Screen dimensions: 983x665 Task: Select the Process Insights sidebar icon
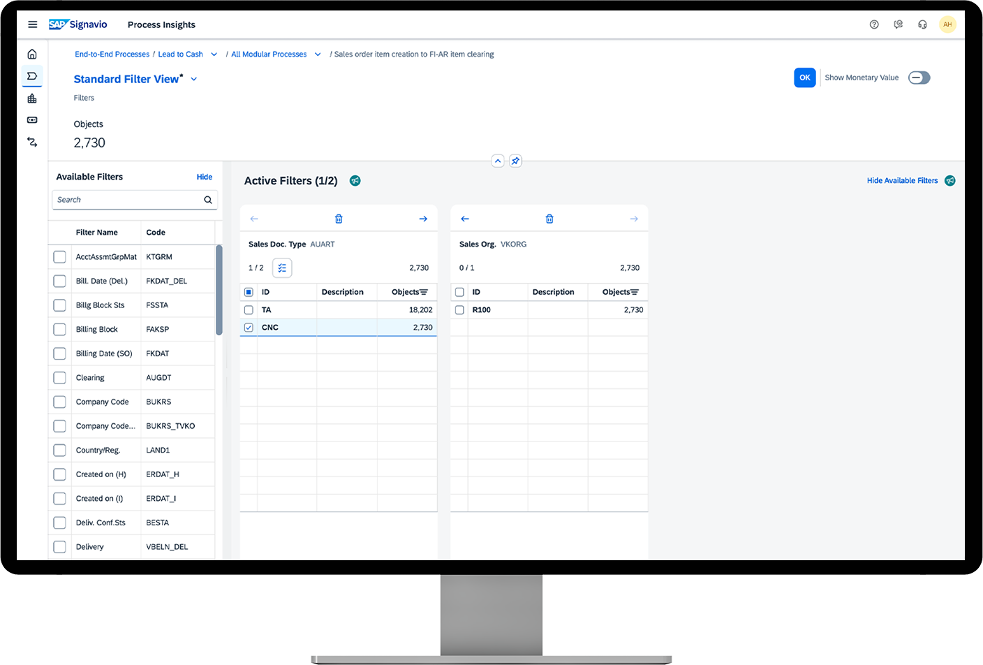point(32,75)
